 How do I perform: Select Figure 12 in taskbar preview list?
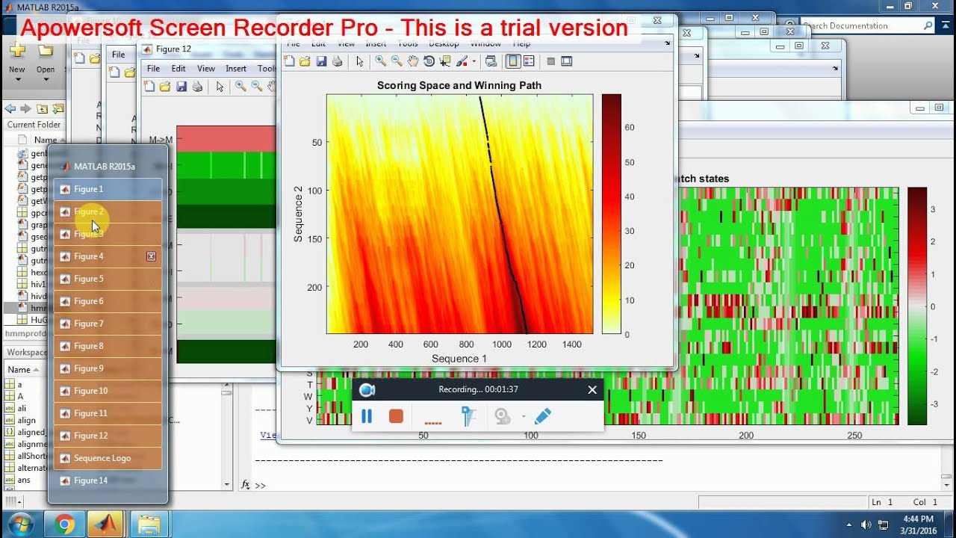tap(108, 436)
